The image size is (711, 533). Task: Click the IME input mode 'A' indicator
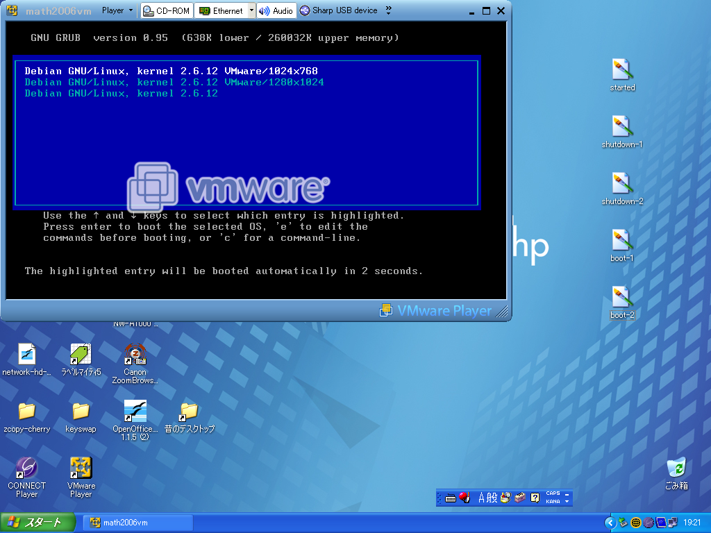(x=482, y=498)
